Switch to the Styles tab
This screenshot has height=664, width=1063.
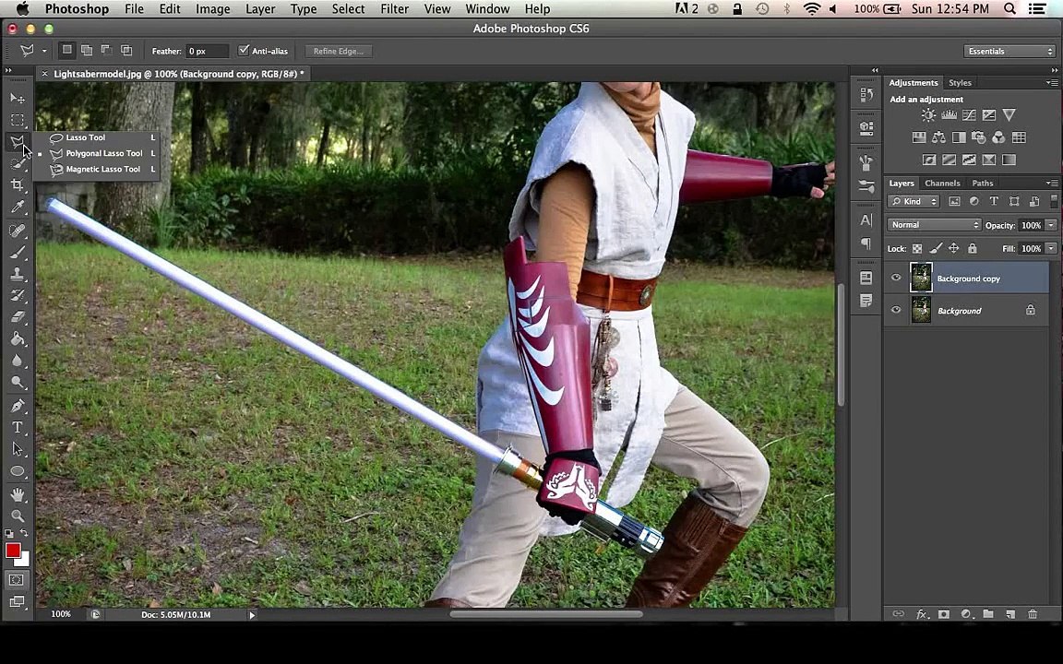coord(960,83)
